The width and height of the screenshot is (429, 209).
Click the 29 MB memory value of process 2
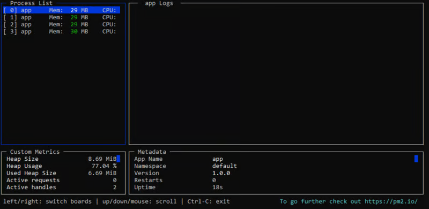tap(79, 25)
